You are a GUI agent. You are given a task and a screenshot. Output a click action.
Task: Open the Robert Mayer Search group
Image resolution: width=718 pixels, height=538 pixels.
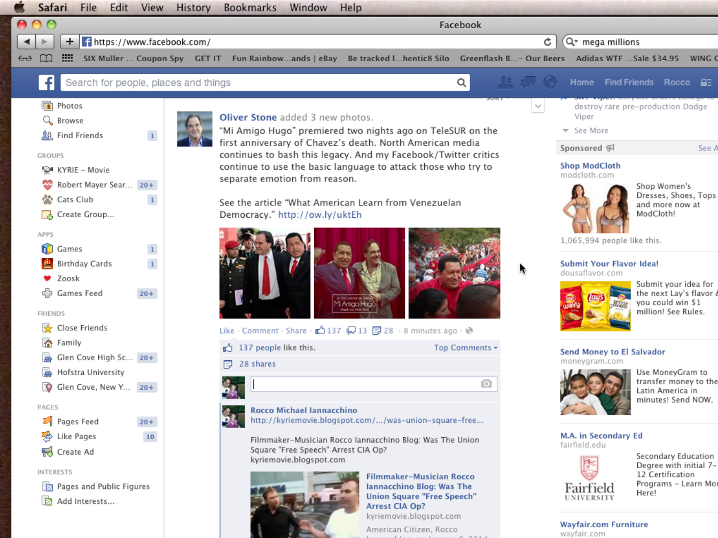pos(95,185)
